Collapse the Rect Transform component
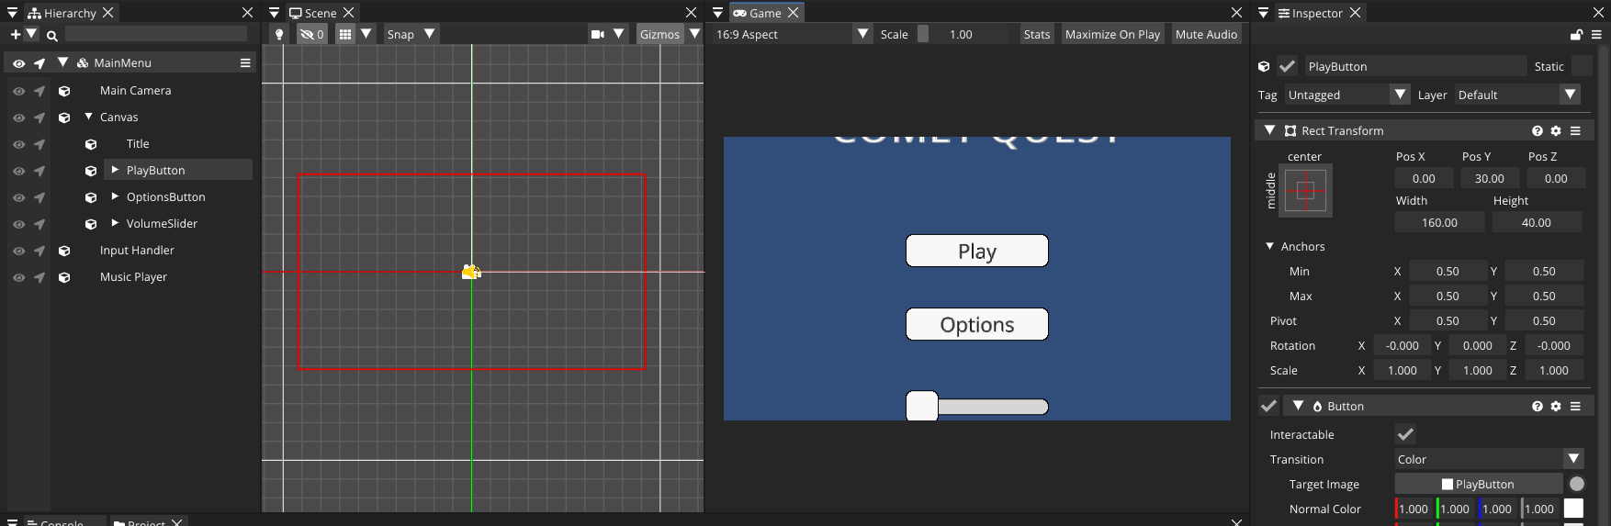 1269,130
